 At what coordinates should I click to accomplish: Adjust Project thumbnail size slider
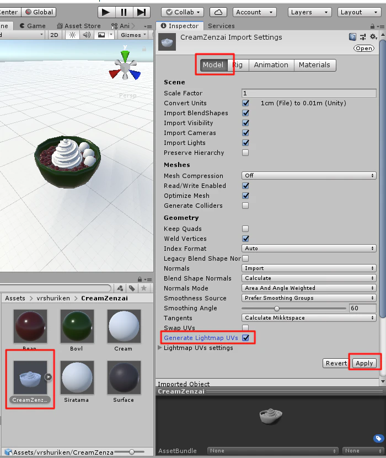132,452
